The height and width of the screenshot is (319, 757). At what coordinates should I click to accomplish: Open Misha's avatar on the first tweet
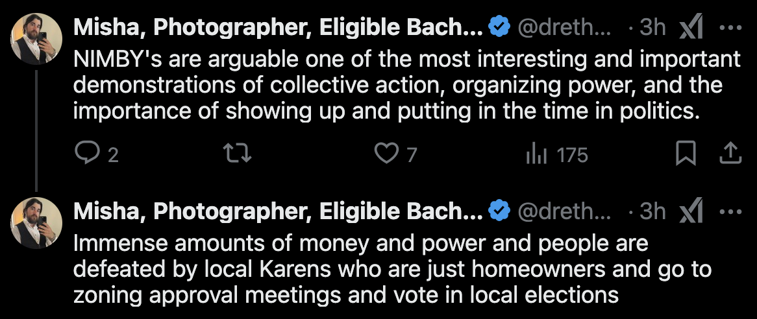point(37,38)
